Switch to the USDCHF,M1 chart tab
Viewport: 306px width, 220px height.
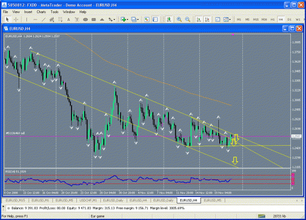click(x=88, y=200)
